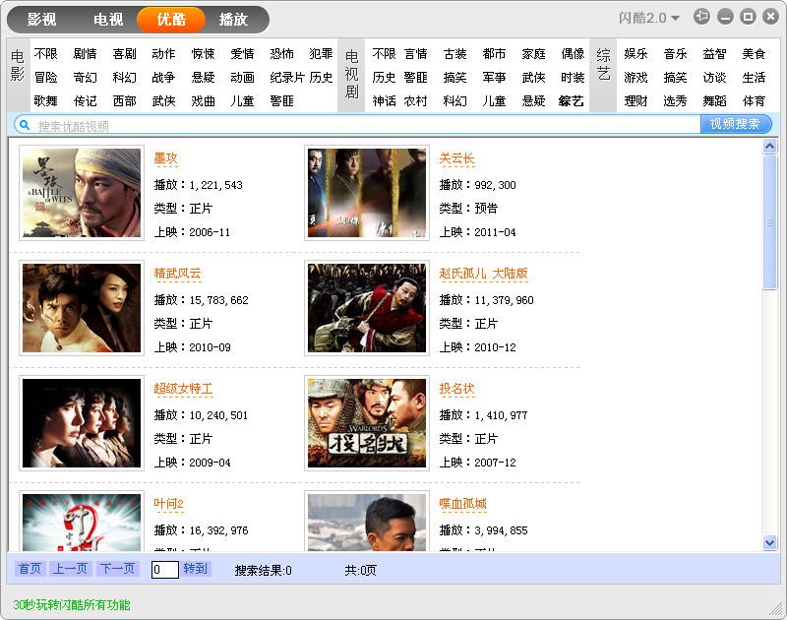This screenshot has width=787, height=620.
Task: Pick the 访谈 variety category
Action: tap(714, 78)
